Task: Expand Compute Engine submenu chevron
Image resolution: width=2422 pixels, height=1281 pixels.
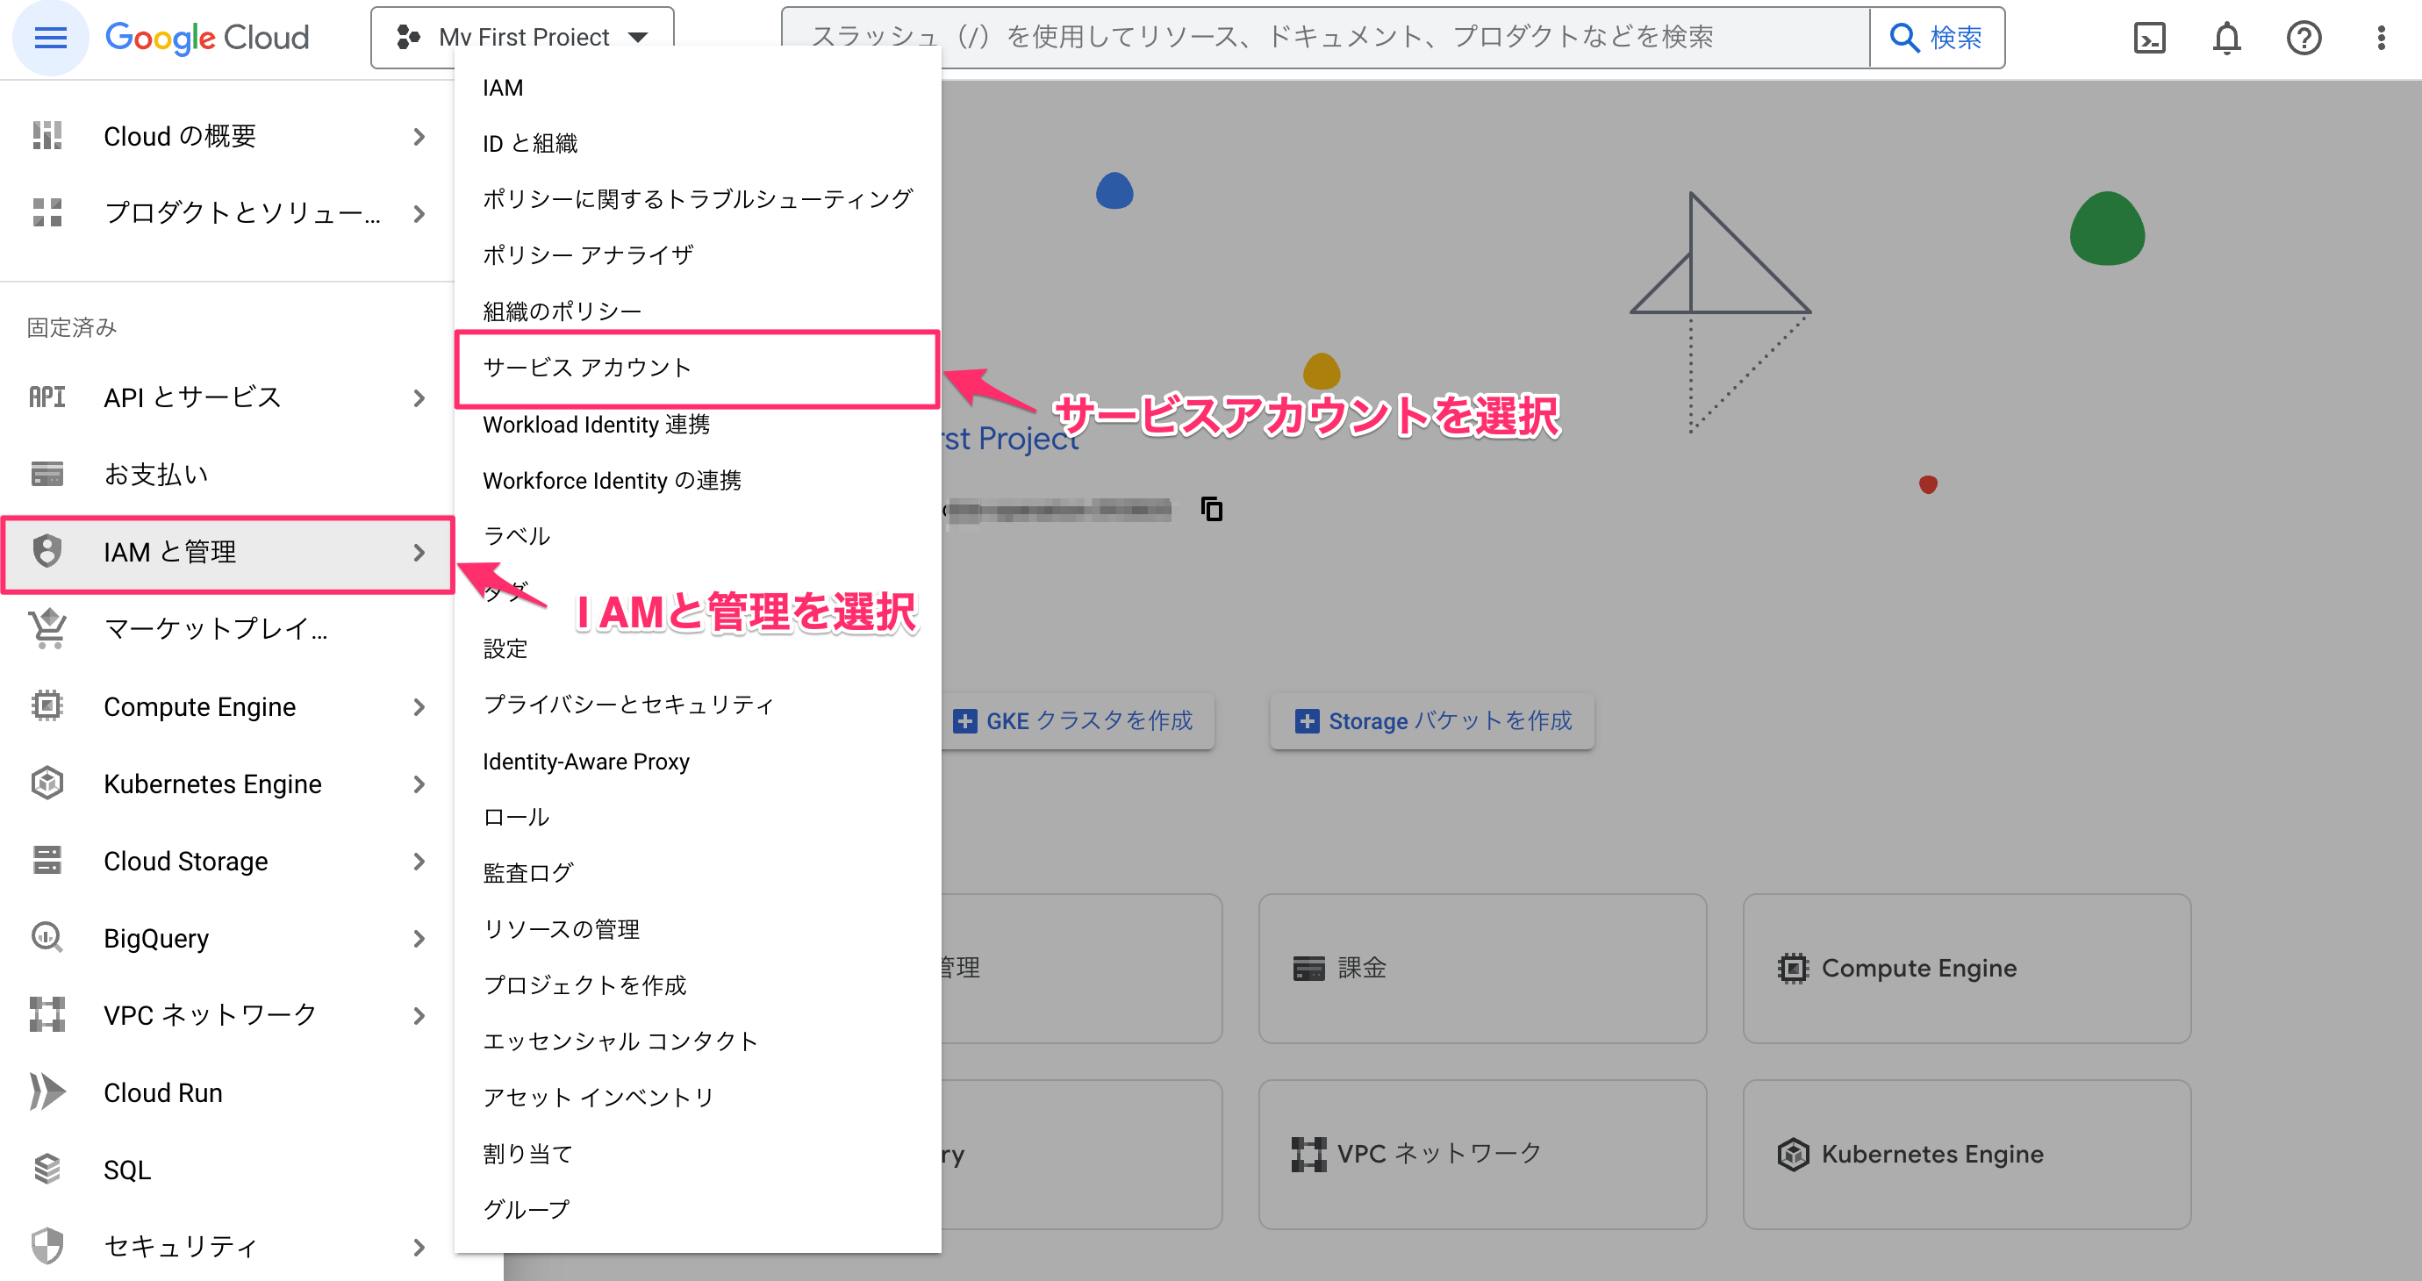Action: point(419,707)
